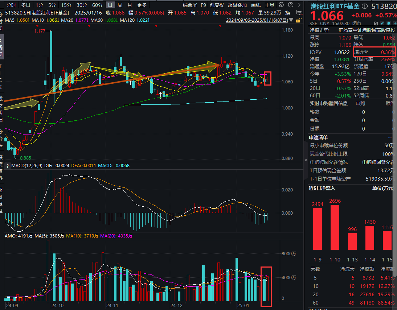Screen dimensions: 397x310
Task: Click the circled info icon beside 港股红利ETF基金
Action: 364,6
